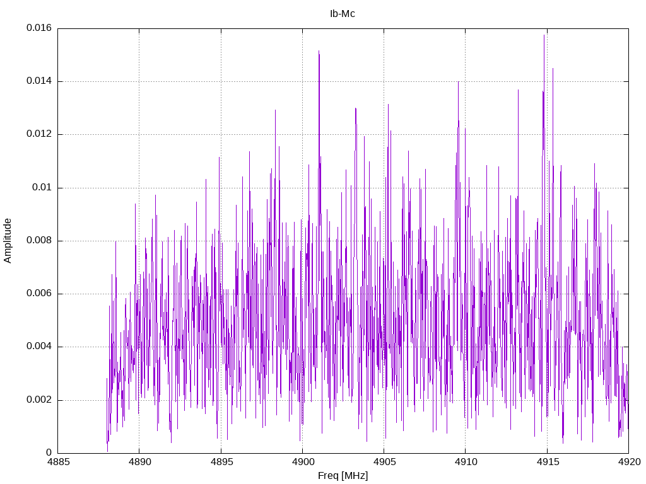The width and height of the screenshot is (646, 484).
Task: Click the y-axis value 0.016
Action: click(x=39, y=28)
